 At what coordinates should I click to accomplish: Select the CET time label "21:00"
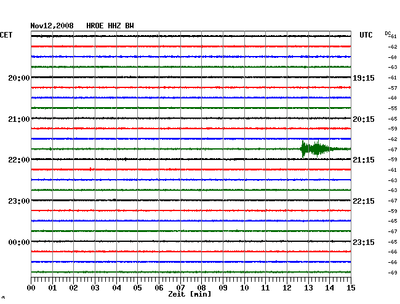(19, 119)
